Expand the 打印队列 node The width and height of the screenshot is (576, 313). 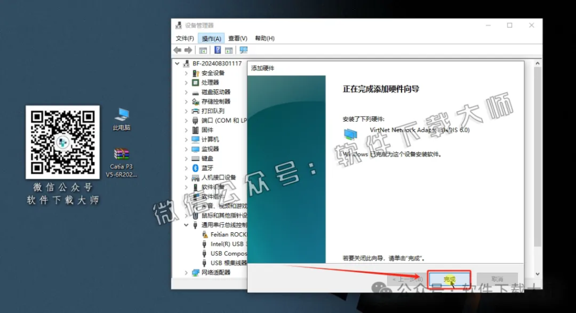pos(186,111)
